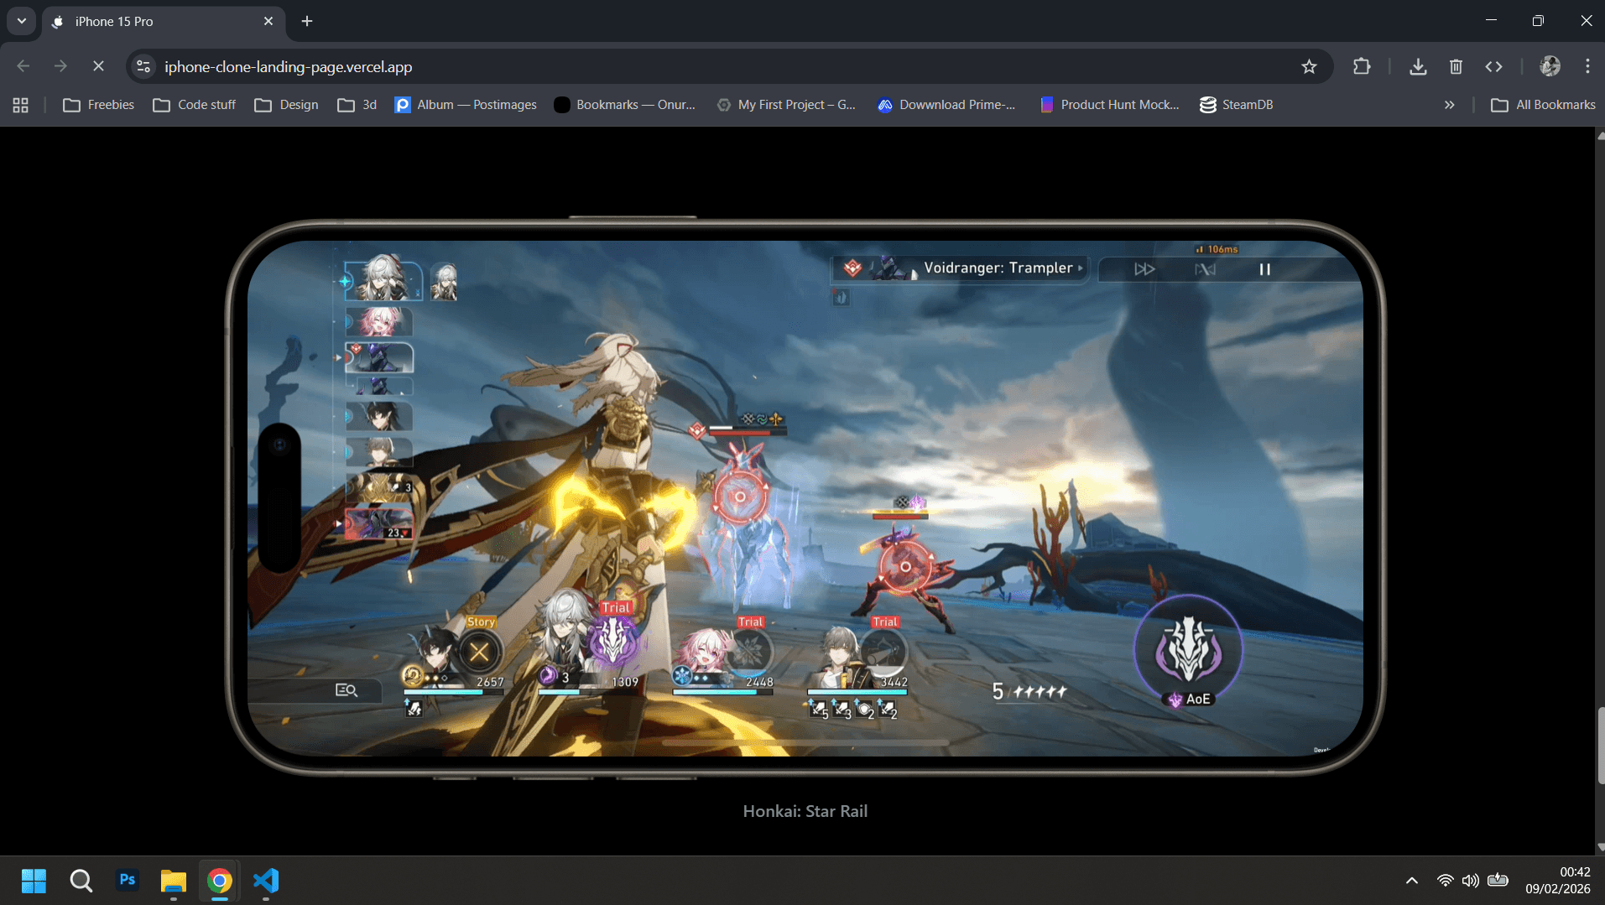The image size is (1605, 905).
Task: Click the 106ms network latency indicator
Action: pyautogui.click(x=1218, y=248)
